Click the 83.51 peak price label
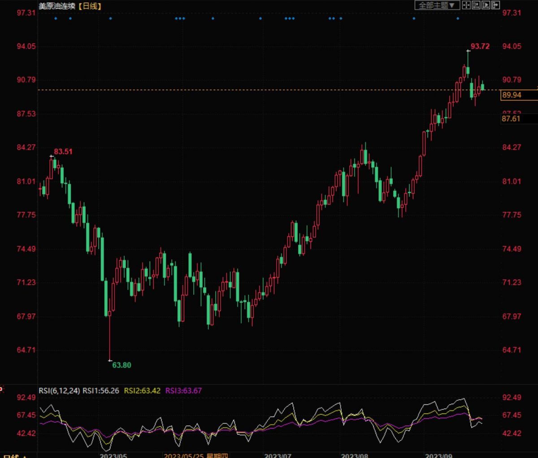538x458 pixels. pyautogui.click(x=63, y=151)
